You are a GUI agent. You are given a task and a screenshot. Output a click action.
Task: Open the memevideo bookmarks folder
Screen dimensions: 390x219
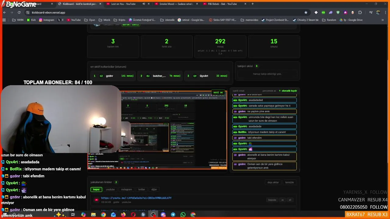pyautogui.click(x=249, y=20)
